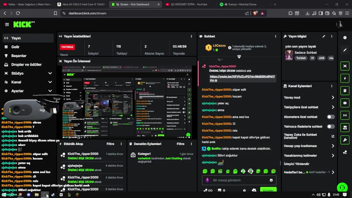Screen dimensions: 352x198
Task: Open Etkinlik Akışı Filtre button
Action: [110, 144]
